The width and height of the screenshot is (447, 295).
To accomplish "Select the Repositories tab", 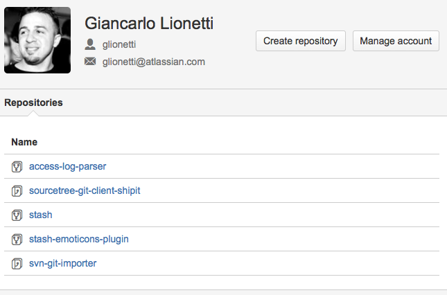I will [x=33, y=102].
